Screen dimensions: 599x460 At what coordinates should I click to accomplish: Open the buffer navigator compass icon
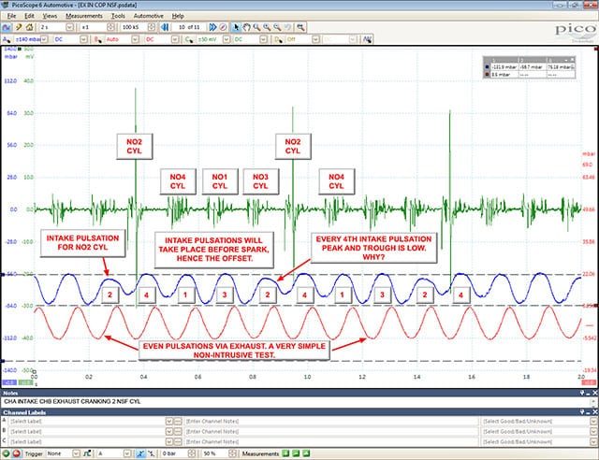[223, 27]
